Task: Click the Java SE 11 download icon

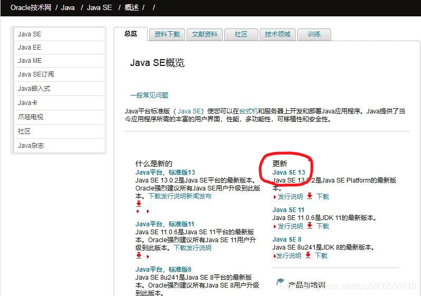Action: pos(309,225)
